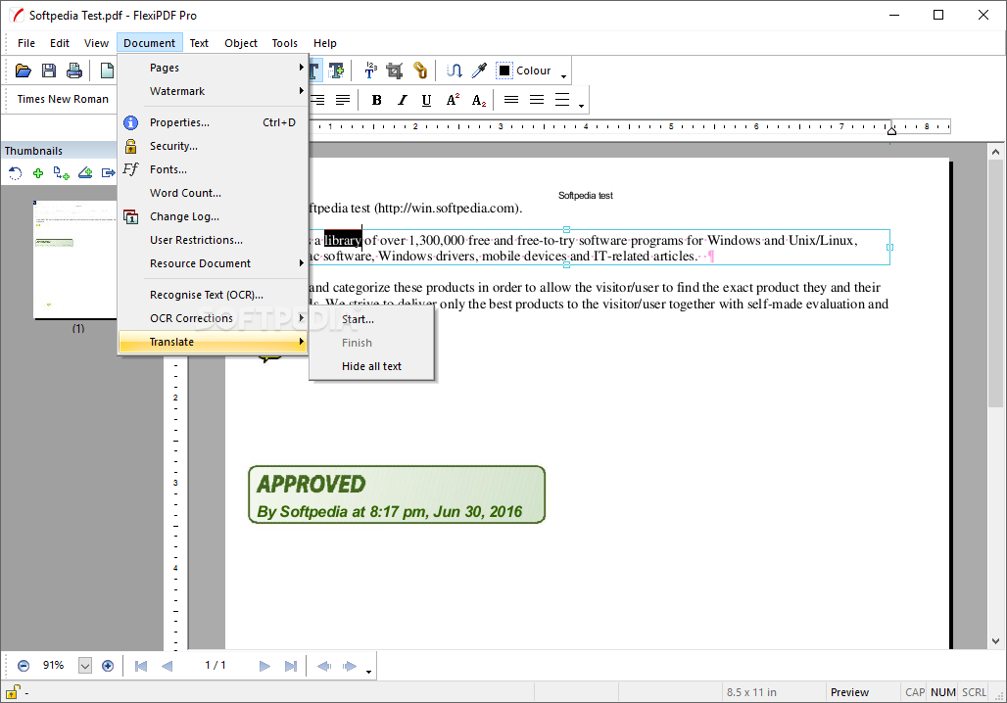Add page with green plus icon
Viewport: 1007px width, 703px height.
click(x=38, y=172)
